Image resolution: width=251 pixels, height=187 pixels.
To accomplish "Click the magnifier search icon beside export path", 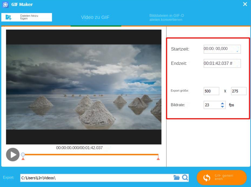I will pyautogui.click(x=185, y=178).
